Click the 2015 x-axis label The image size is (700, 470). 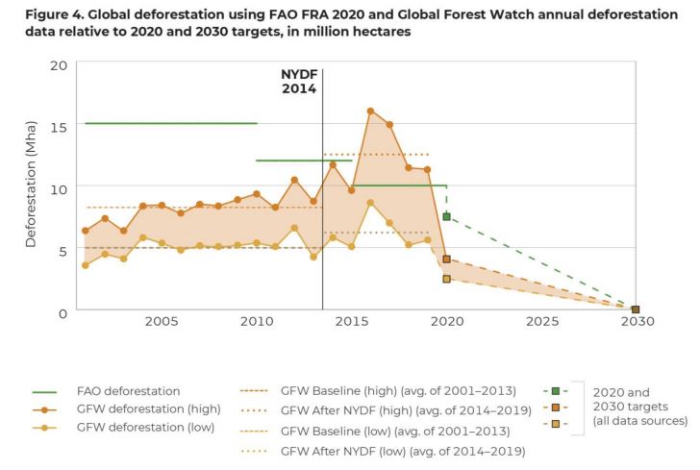(352, 321)
